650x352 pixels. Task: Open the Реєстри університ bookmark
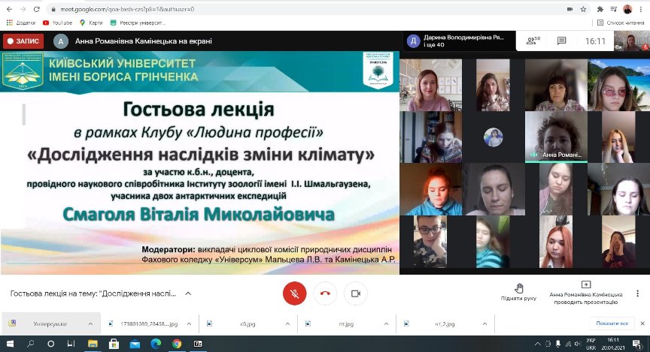coord(138,23)
